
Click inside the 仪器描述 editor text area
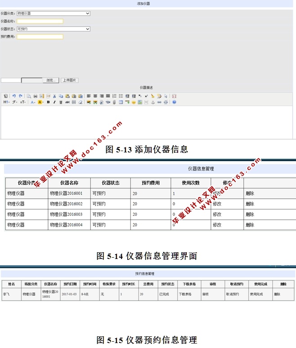[147, 122]
